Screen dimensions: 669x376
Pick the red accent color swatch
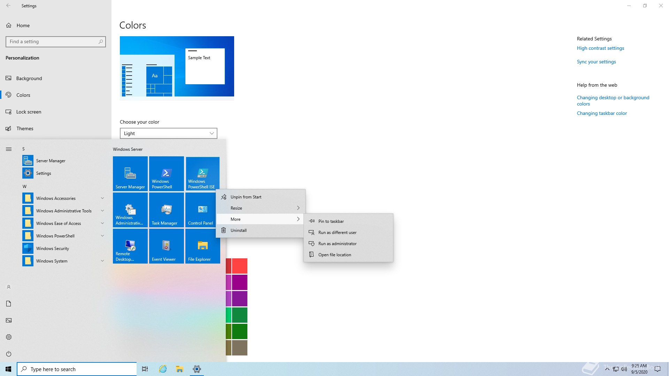240,266
